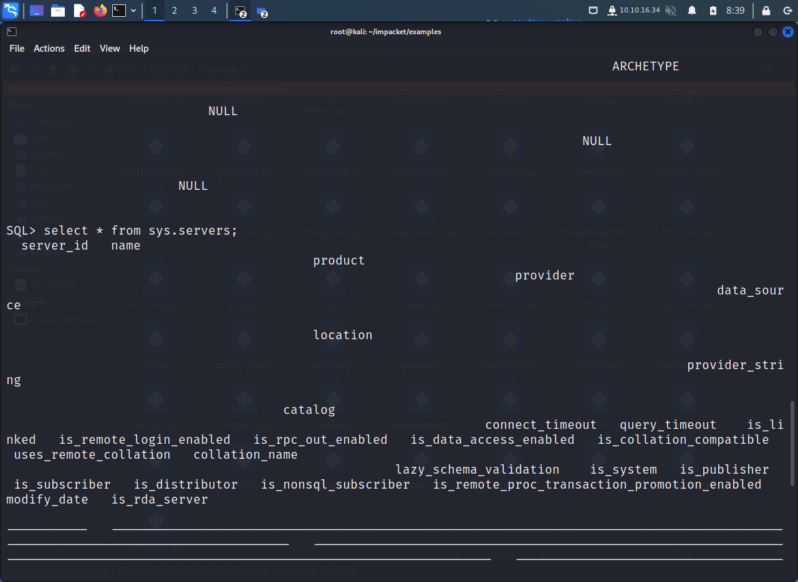This screenshot has width=798, height=582.
Task: Click the log out icon
Action: pyautogui.click(x=787, y=11)
